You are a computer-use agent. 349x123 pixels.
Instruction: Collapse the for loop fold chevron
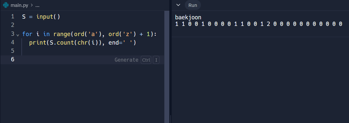18,35
